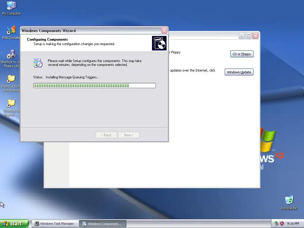304x228 pixels.
Task: Click the disabled Back button in the wizard
Action: (x=106, y=135)
